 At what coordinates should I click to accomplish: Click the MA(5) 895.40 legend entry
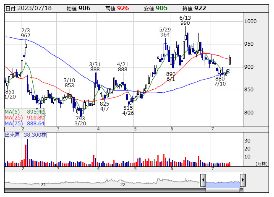click(24, 111)
